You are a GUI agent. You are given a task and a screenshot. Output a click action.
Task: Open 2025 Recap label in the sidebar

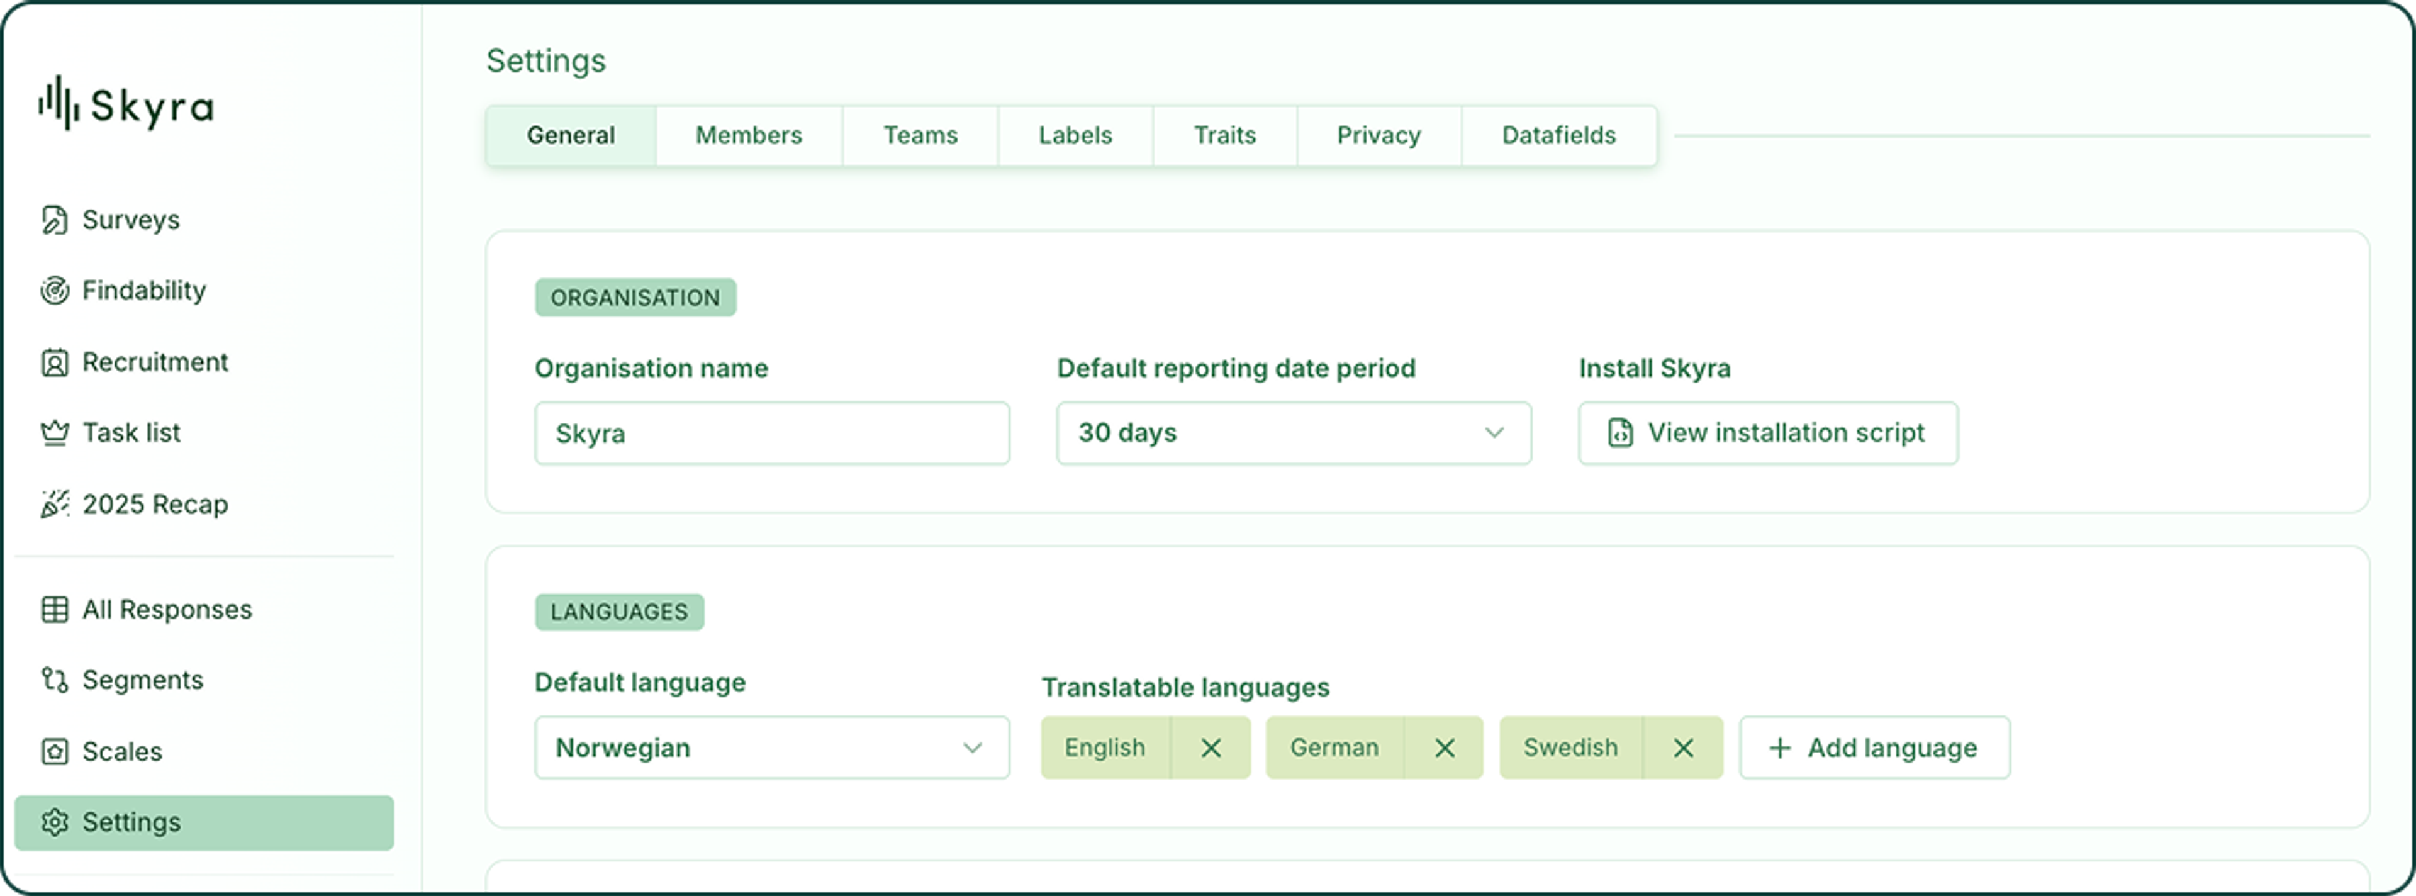pos(155,505)
